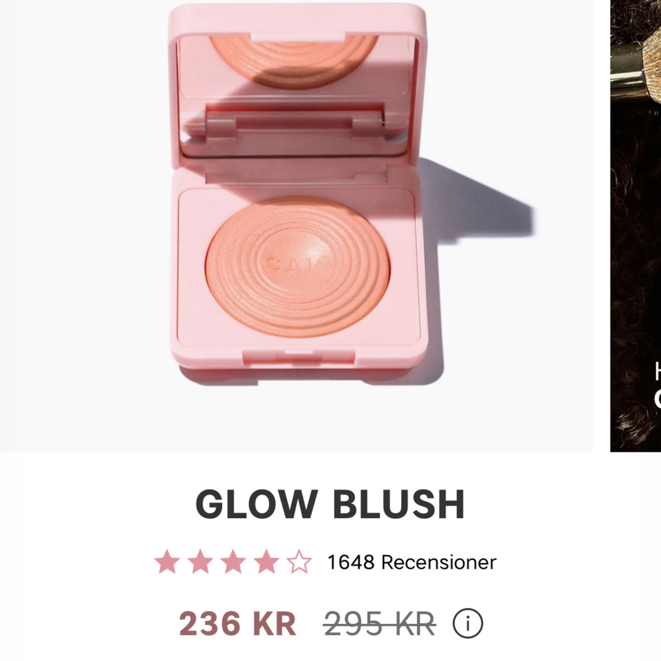Click the white text on dark image

(x=657, y=385)
